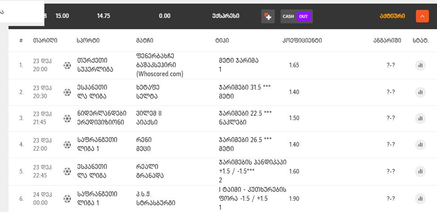Click the plus icon next to ექსპრესი
The height and width of the screenshot is (212, 437).
click(x=268, y=16)
